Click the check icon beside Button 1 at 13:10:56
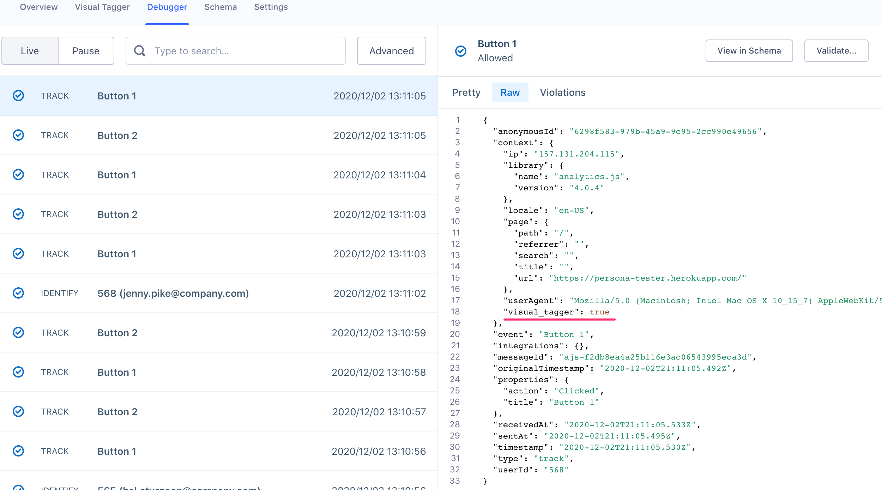882x490 pixels. pos(18,451)
